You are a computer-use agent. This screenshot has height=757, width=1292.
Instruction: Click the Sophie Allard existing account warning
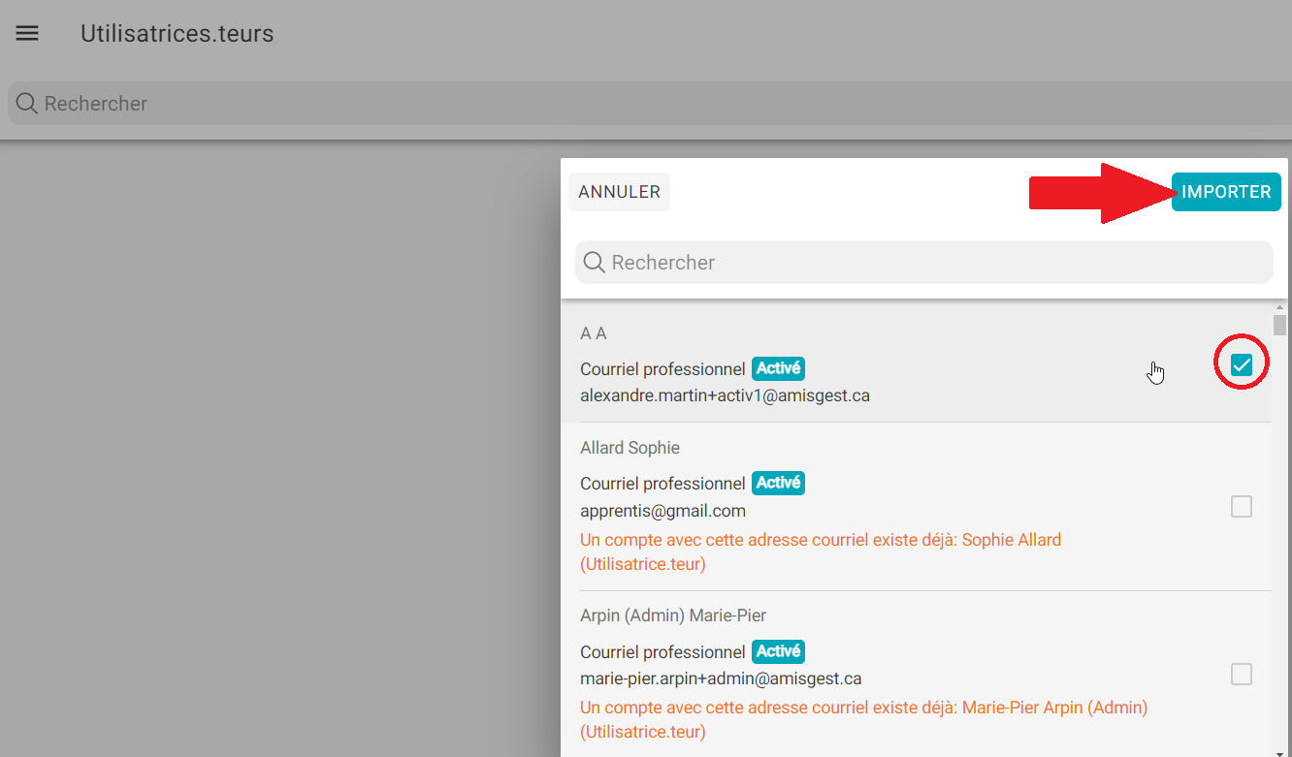[820, 552]
